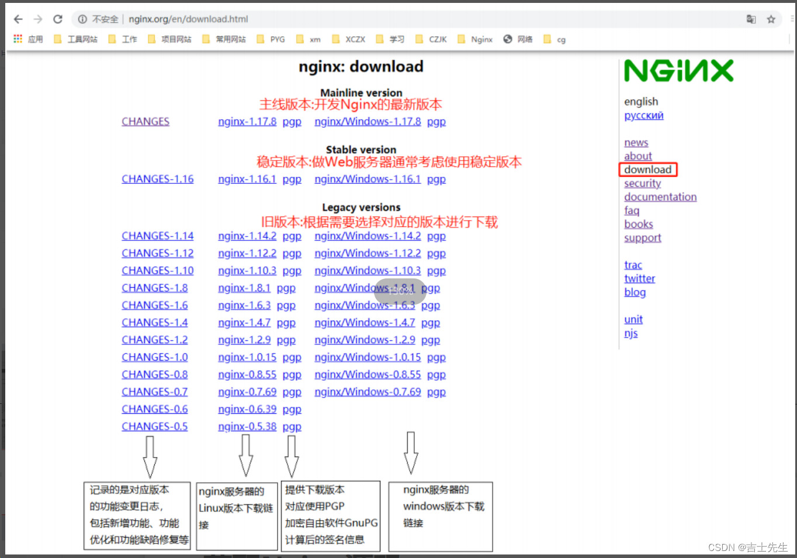Download nginx/Windows-1.6.3
The height and width of the screenshot is (558, 797).
[365, 305]
